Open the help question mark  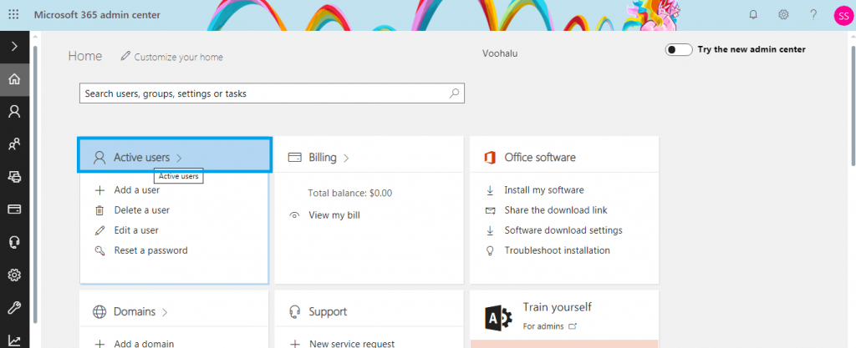point(813,15)
